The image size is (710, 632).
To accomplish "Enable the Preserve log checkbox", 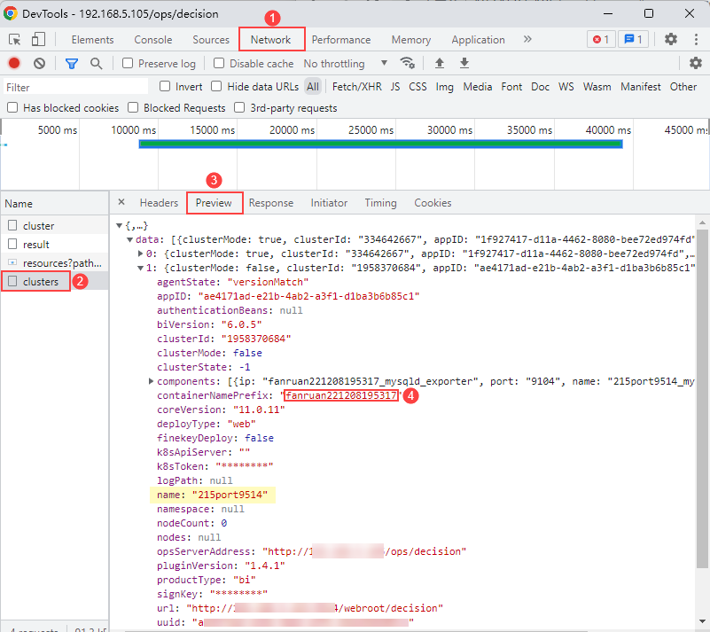I will (x=129, y=64).
